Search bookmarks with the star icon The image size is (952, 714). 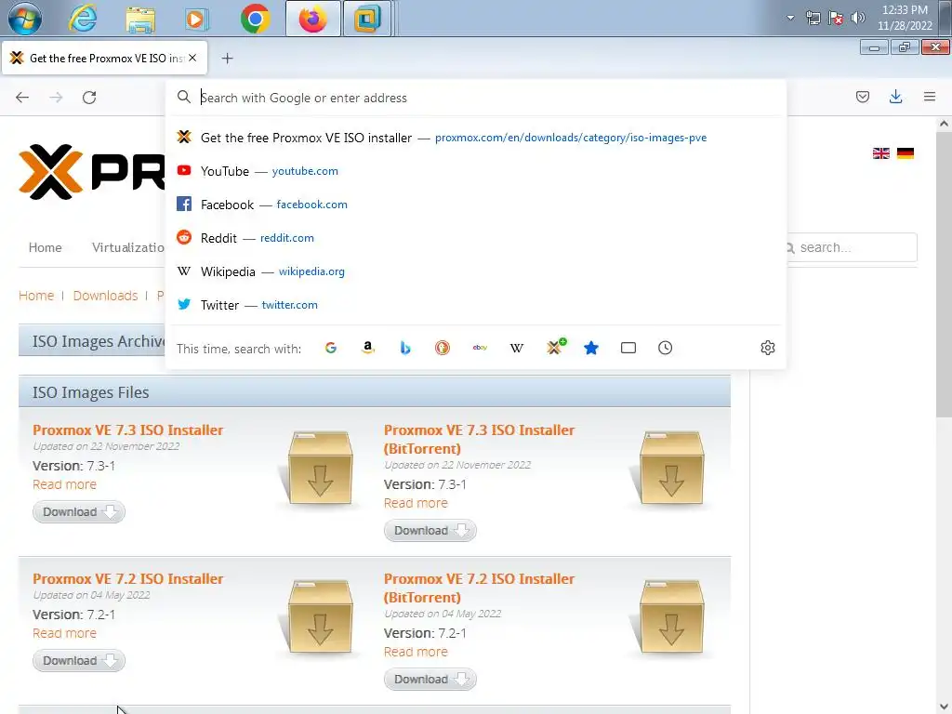pos(590,348)
